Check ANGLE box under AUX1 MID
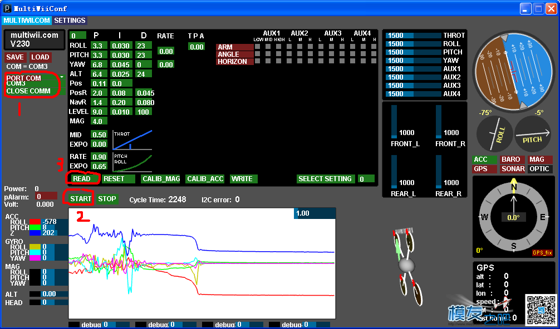560x329 pixels. pyautogui.click(x=268, y=54)
